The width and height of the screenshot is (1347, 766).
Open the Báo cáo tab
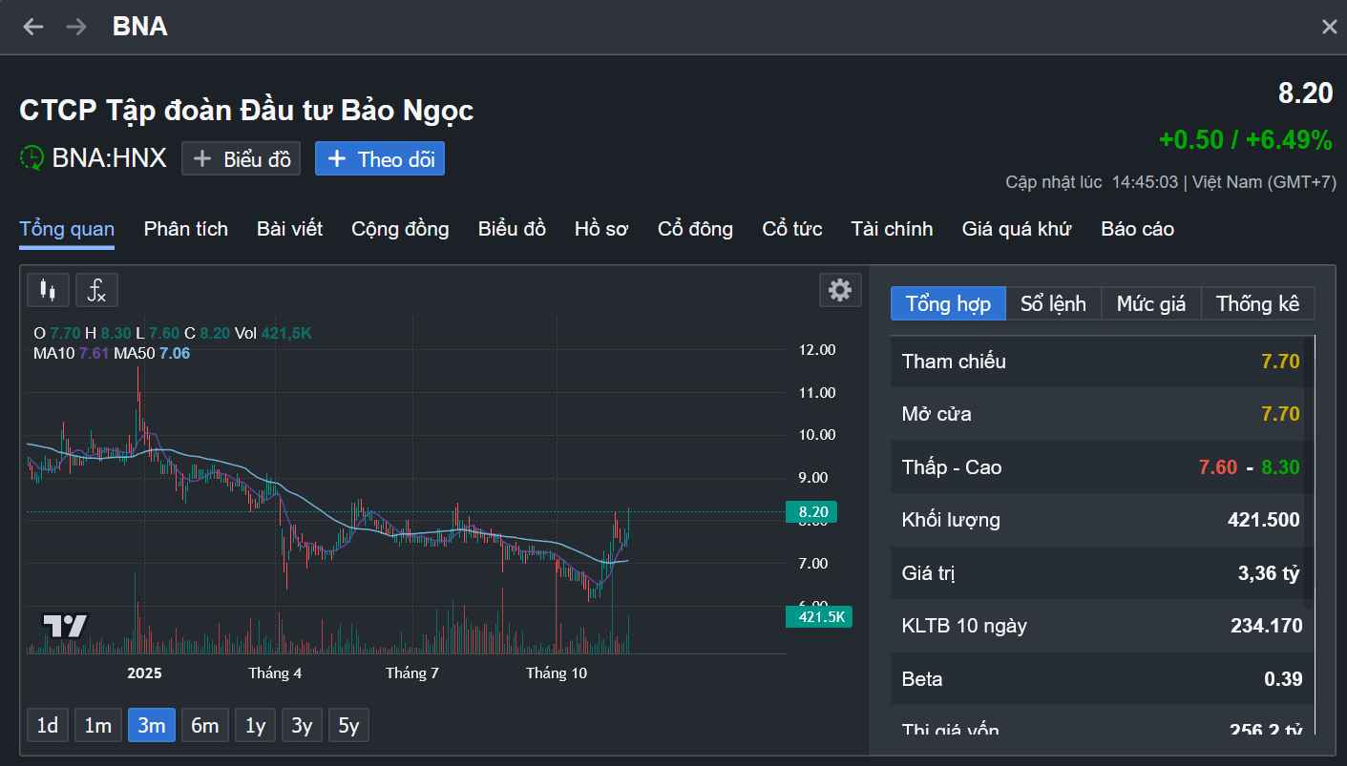1138,229
